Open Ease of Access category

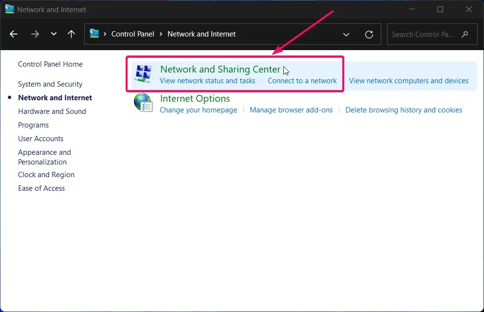[x=41, y=188]
